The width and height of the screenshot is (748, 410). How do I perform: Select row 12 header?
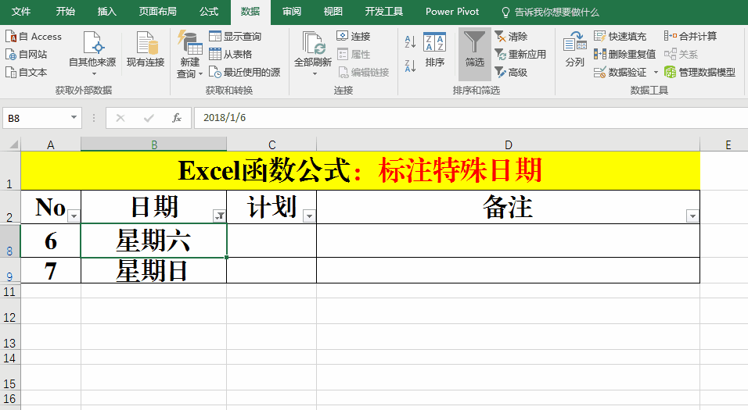pyautogui.click(x=10, y=312)
